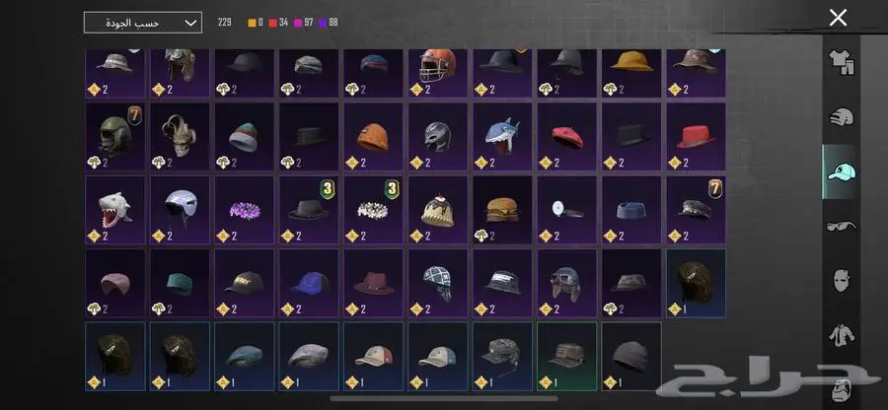The height and width of the screenshot is (410, 888).
Task: Select the orange beanie item
Action: click(373, 137)
